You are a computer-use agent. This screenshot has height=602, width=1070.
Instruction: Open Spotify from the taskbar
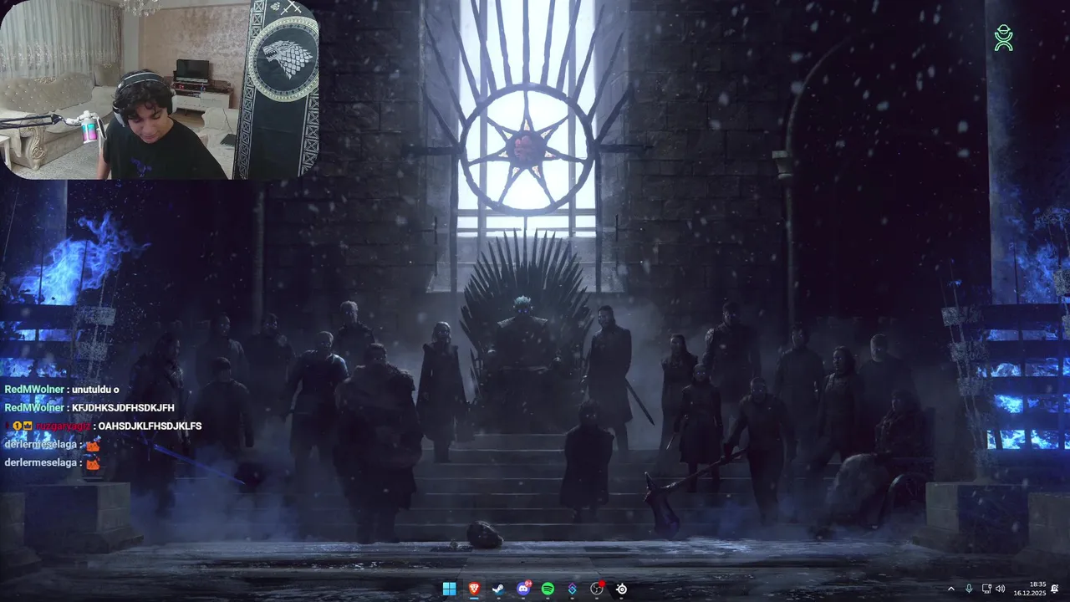pos(548,589)
